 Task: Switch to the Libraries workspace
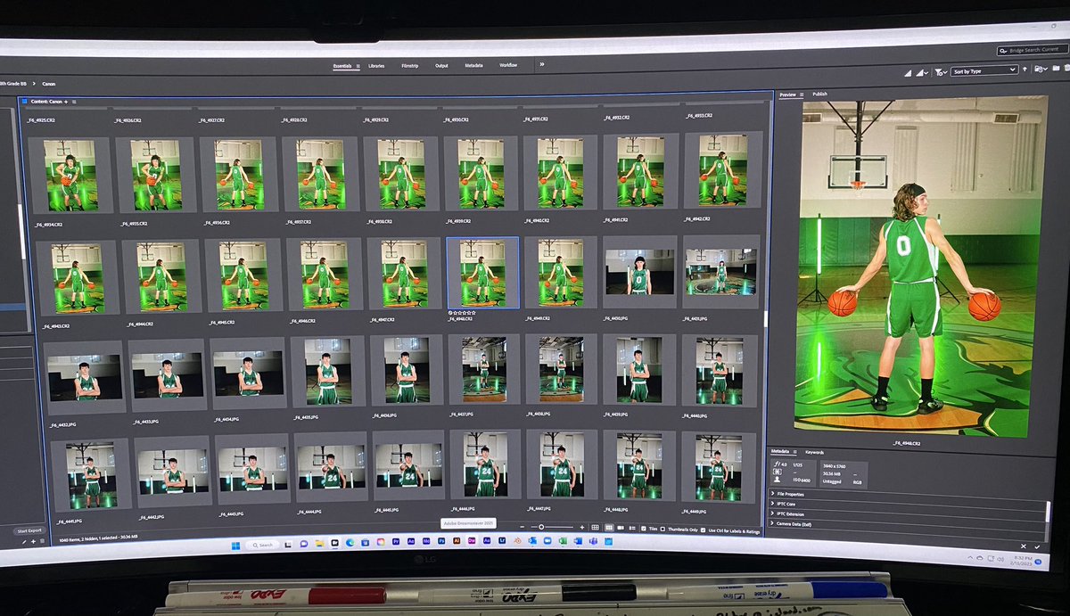point(376,66)
